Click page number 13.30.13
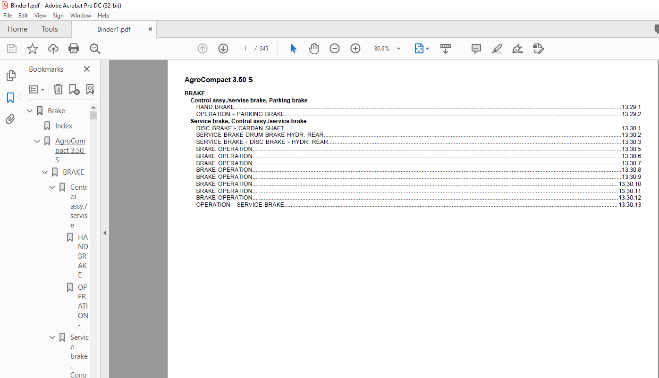 tap(630, 205)
